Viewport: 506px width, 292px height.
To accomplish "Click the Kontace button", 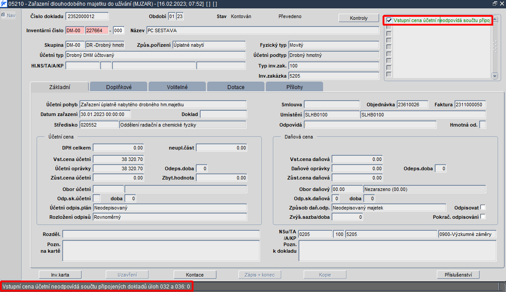I will [194, 274].
